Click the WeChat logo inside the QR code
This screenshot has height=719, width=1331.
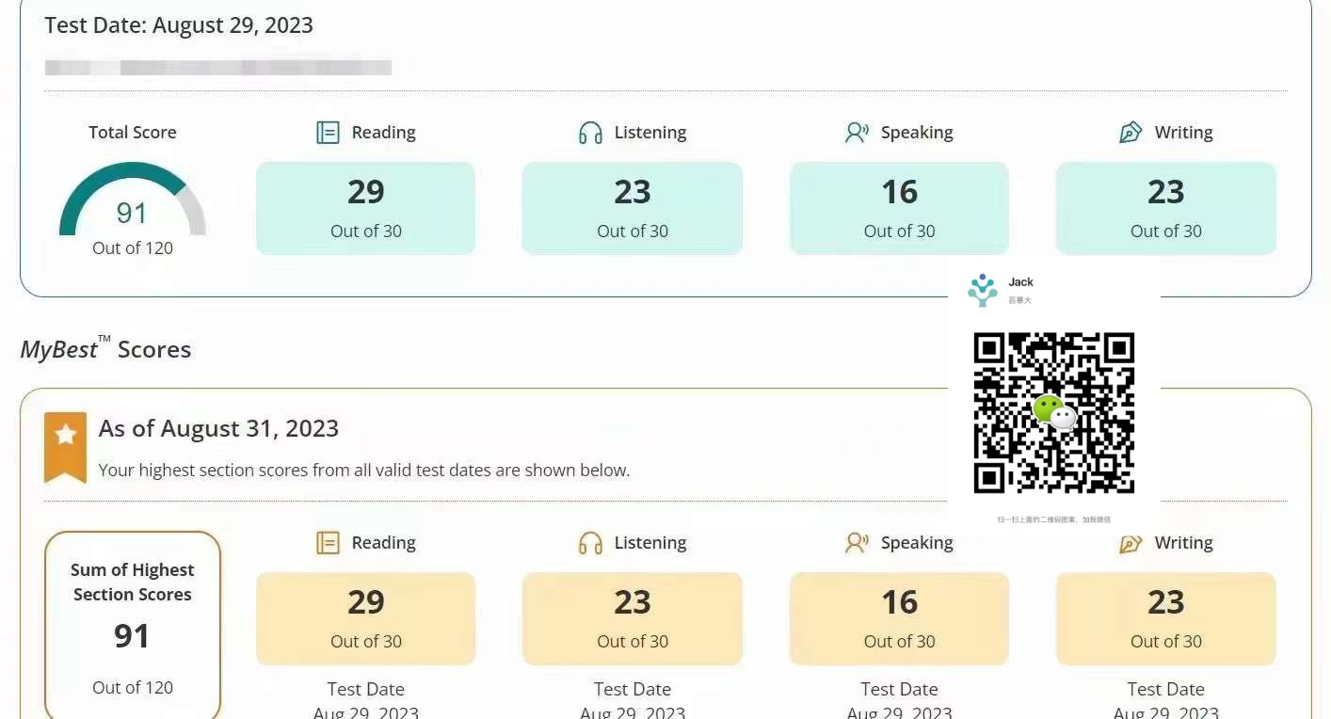1054,412
